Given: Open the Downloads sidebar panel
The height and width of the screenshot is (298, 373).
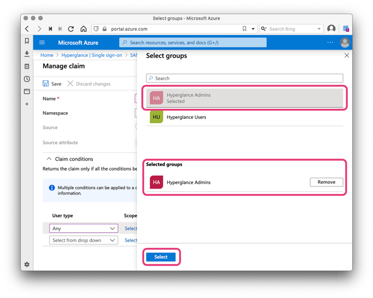Looking at the screenshot, I should click(x=27, y=54).
